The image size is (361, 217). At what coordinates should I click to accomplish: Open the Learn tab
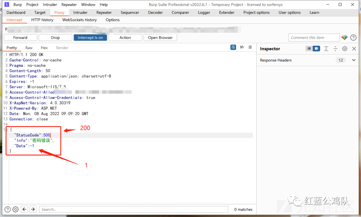point(314,12)
